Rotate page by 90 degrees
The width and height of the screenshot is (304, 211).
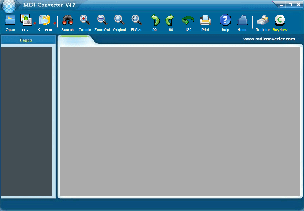(x=171, y=21)
